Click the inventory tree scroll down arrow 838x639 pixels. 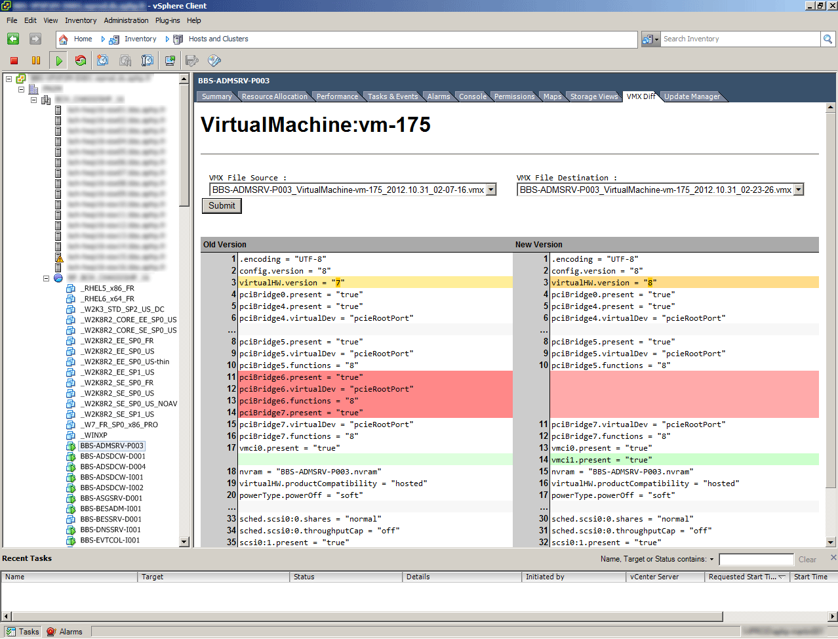click(184, 542)
